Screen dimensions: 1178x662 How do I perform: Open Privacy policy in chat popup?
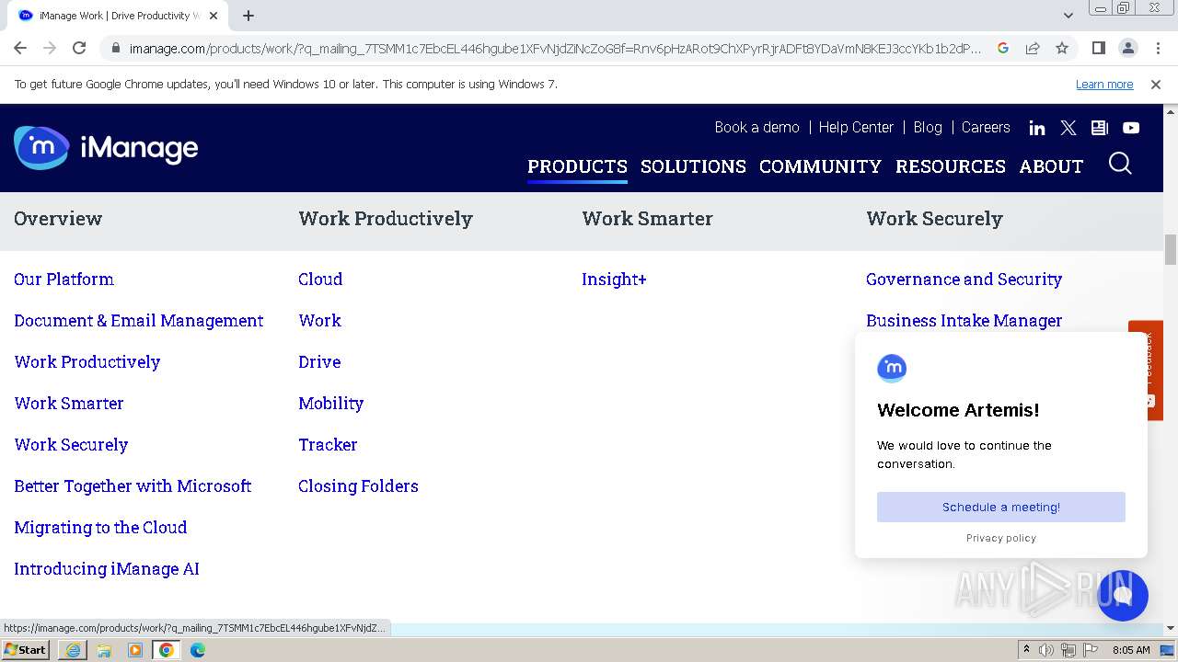pos(1001,538)
